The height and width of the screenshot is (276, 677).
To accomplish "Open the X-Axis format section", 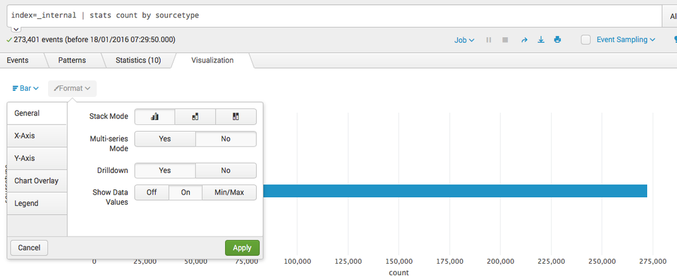I will point(37,136).
